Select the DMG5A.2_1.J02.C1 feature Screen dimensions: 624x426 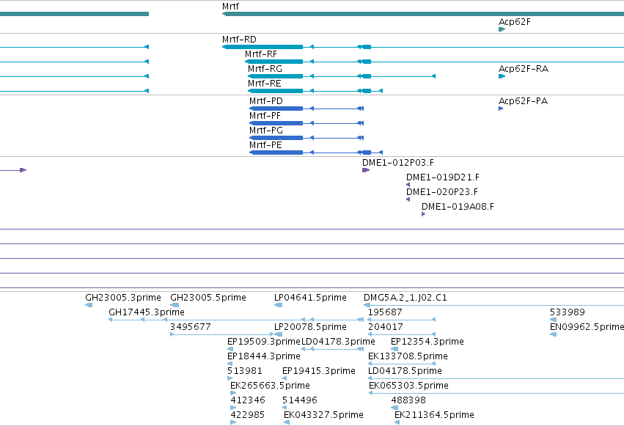405,298
